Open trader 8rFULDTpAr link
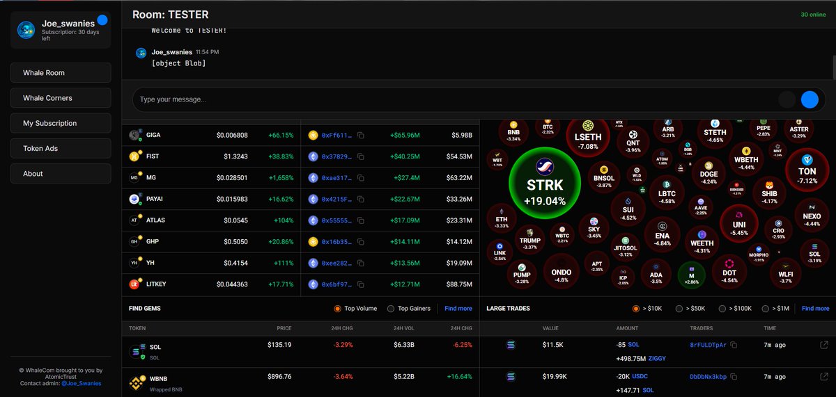The image size is (836, 397). 708,345
